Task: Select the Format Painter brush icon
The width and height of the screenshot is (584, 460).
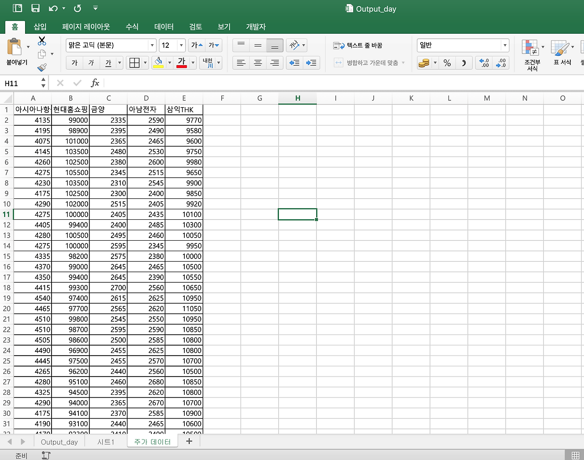Action: [x=42, y=67]
